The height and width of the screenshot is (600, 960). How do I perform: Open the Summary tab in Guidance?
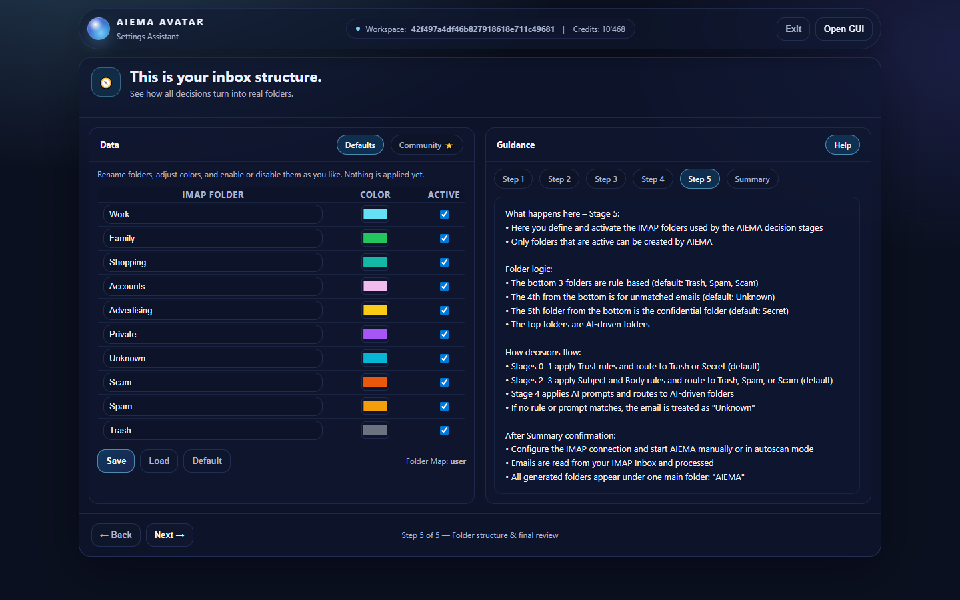pos(751,179)
